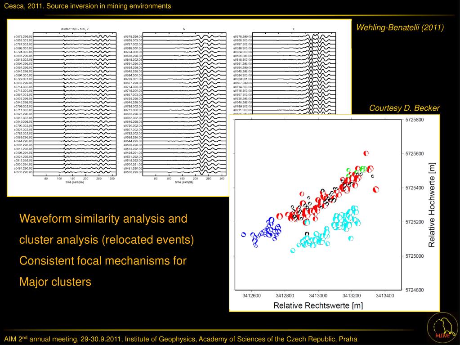This screenshot has height=345, width=460.
Task: Click the isolated red beachball near 5725600
Action: click(366, 153)
